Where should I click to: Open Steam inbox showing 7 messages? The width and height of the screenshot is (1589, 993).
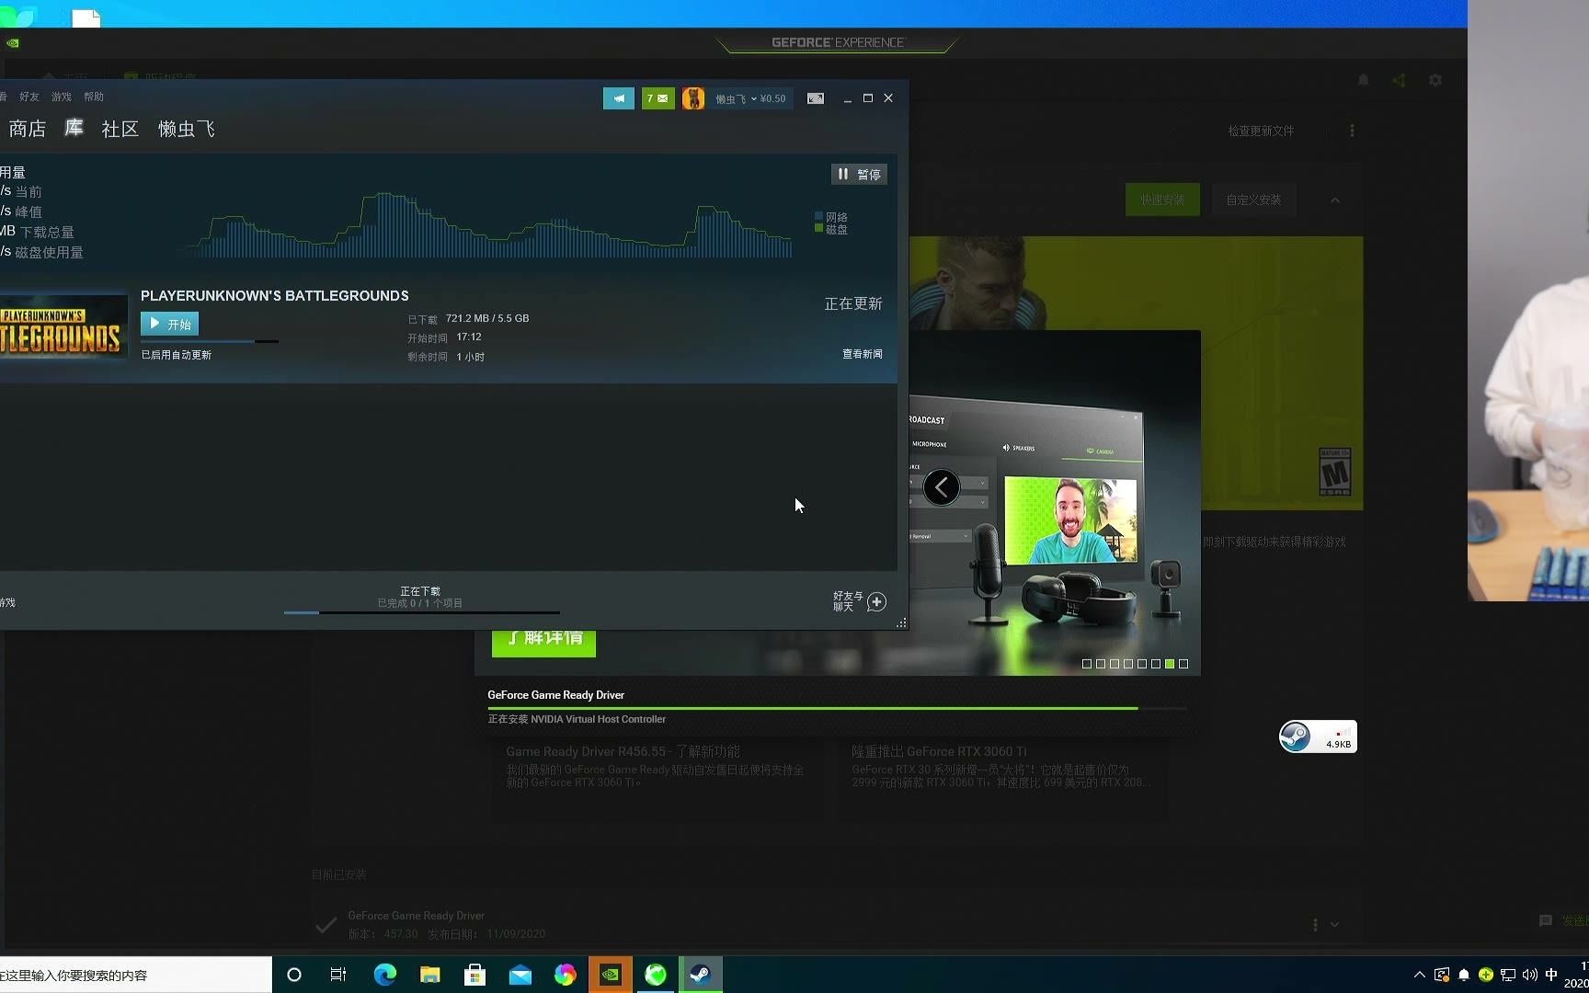(x=658, y=98)
